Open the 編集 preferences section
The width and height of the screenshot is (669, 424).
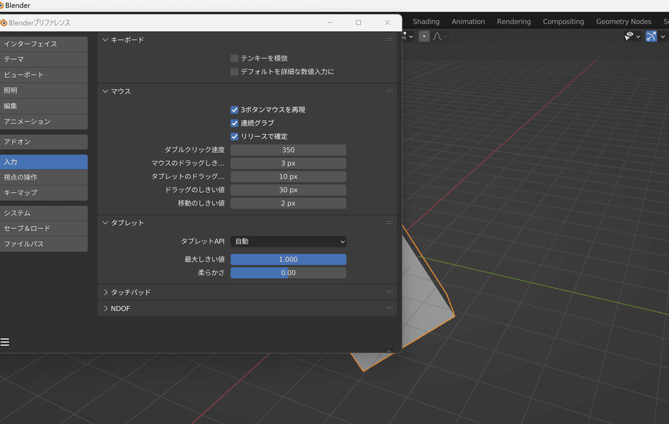click(x=43, y=106)
